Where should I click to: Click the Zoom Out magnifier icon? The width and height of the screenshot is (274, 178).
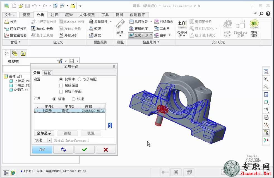click(266, 87)
